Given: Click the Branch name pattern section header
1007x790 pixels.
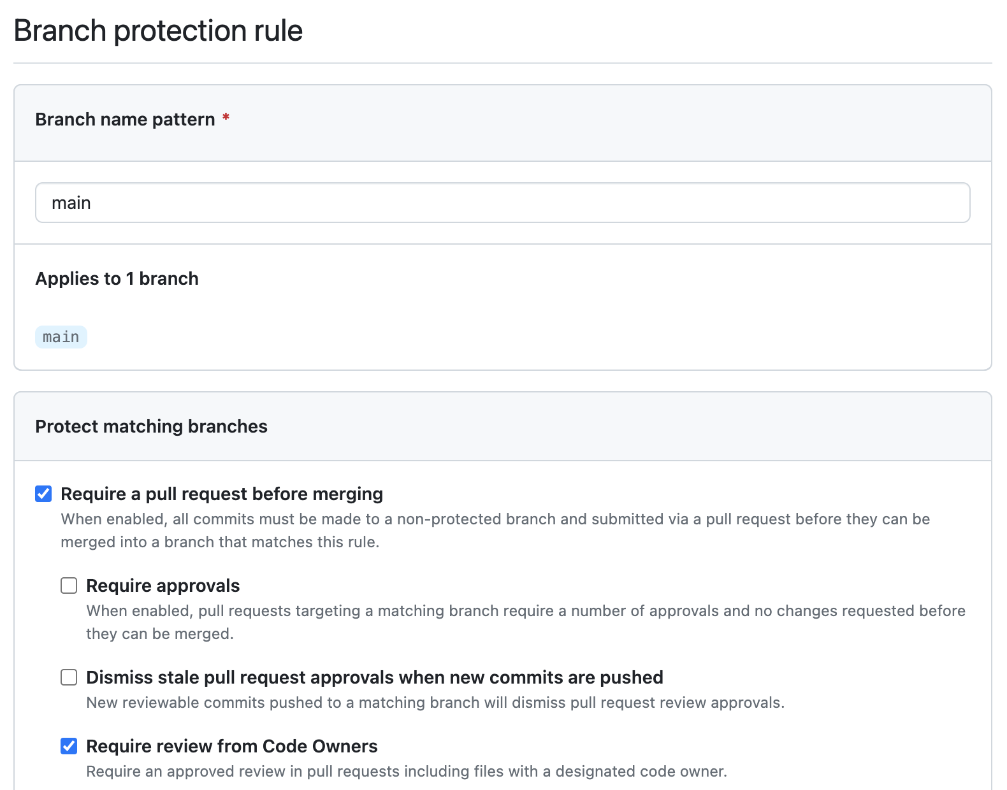Looking at the screenshot, I should tap(125, 119).
